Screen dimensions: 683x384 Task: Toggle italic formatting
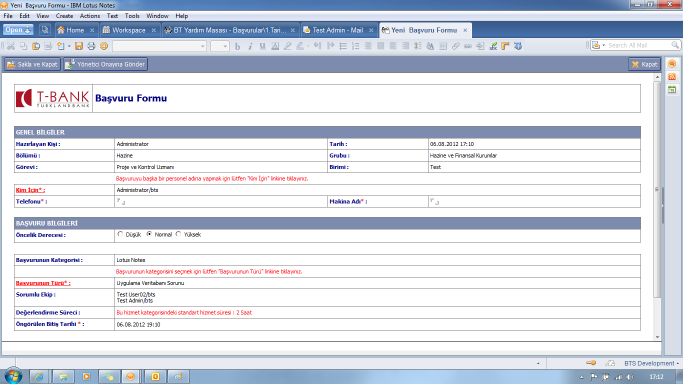[x=250, y=46]
